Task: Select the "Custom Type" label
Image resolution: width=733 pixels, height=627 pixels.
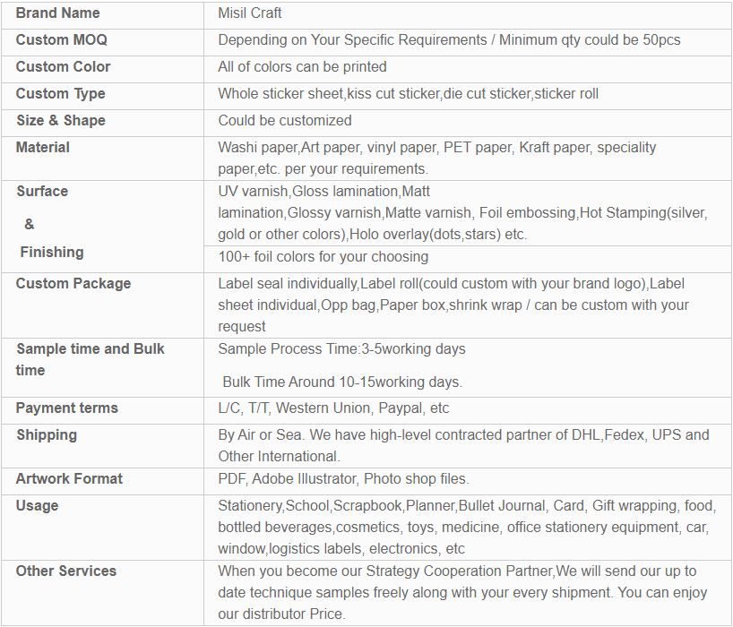Action: [60, 94]
